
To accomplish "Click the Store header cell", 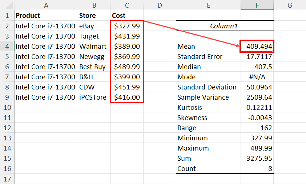I will point(94,15).
